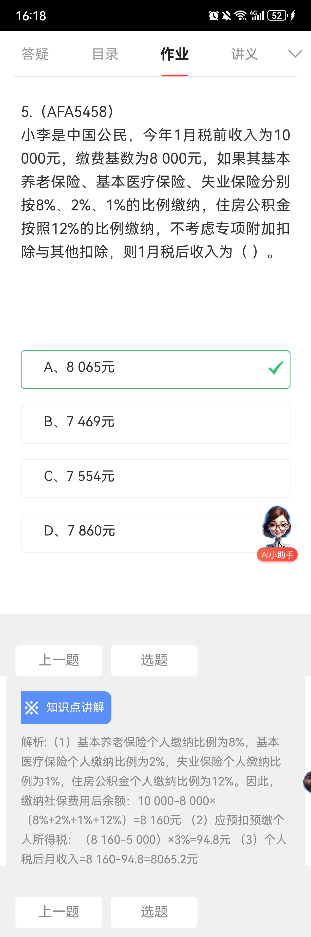Select answer option B、7 469元
Image resolution: width=311 pixels, height=937 pixels.
[155, 424]
